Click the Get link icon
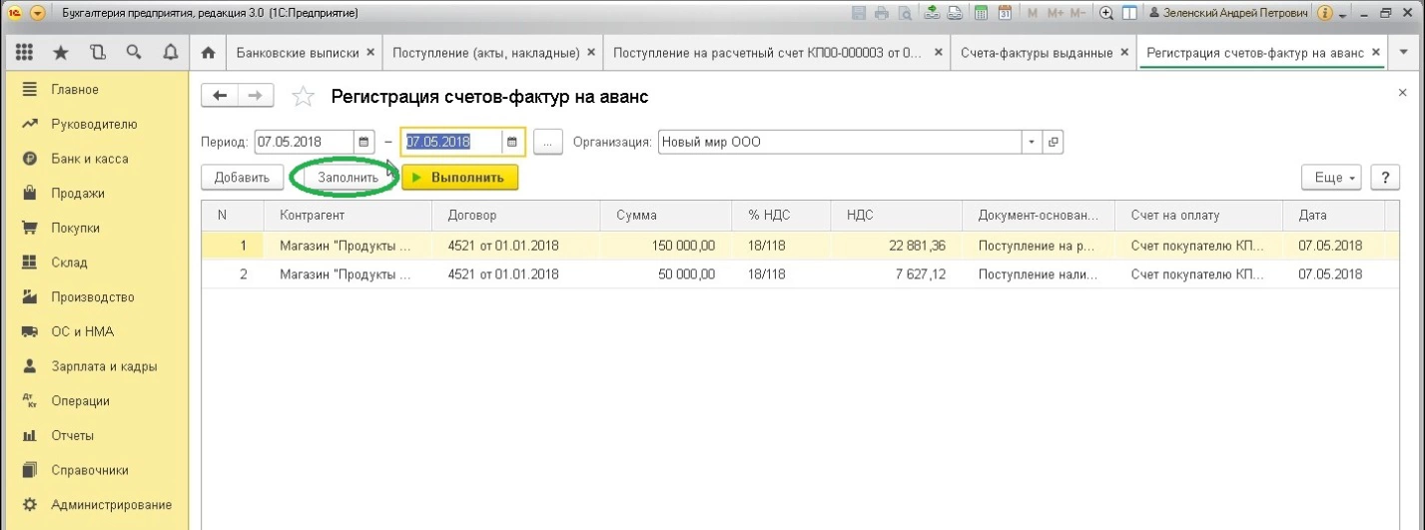This screenshot has height=530, width=1425. pyautogui.click(x=932, y=14)
